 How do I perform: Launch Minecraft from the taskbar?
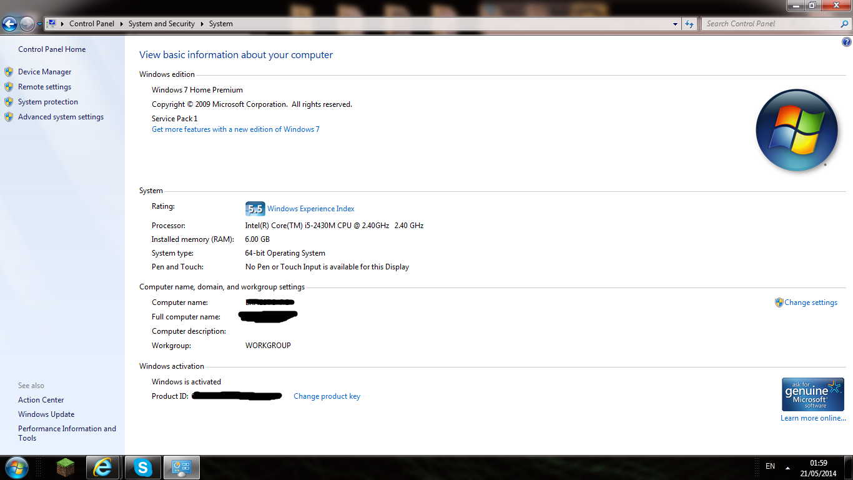66,467
